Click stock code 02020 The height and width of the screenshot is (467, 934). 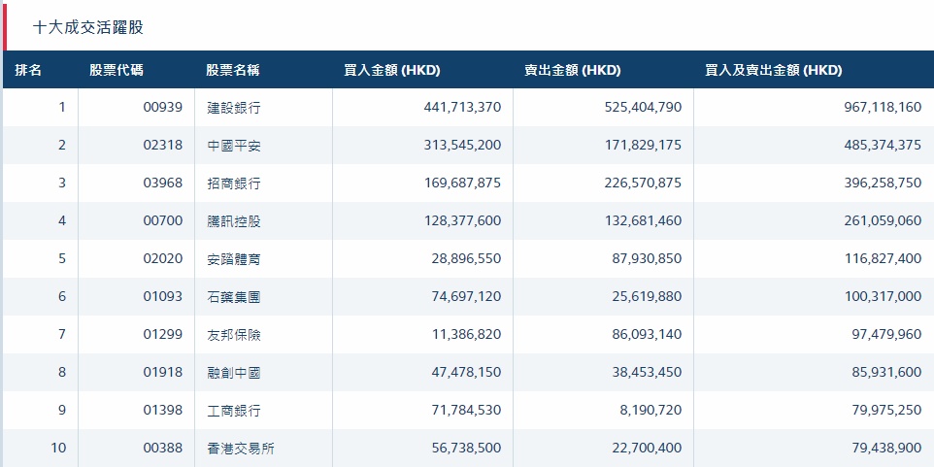coord(162,259)
